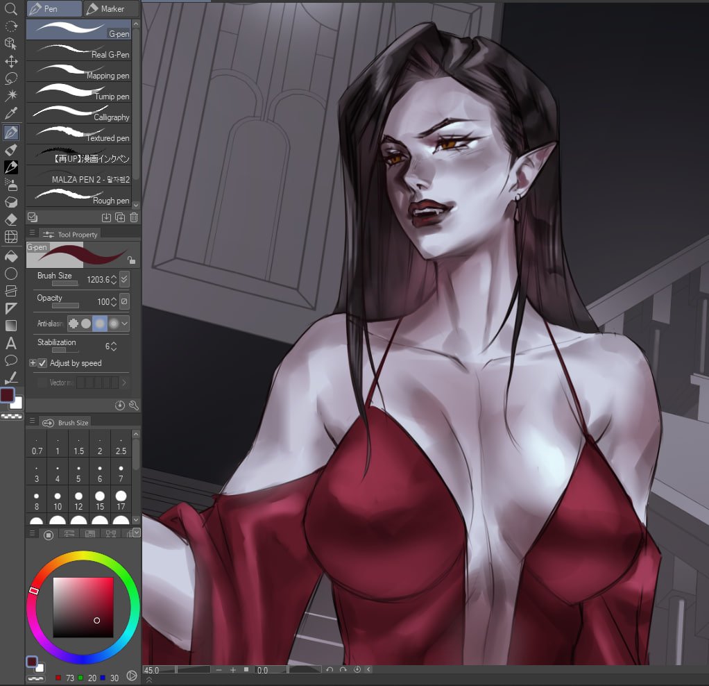The width and height of the screenshot is (709, 686).
Task: Select the Zoom tool magnifier
Action: point(10,9)
